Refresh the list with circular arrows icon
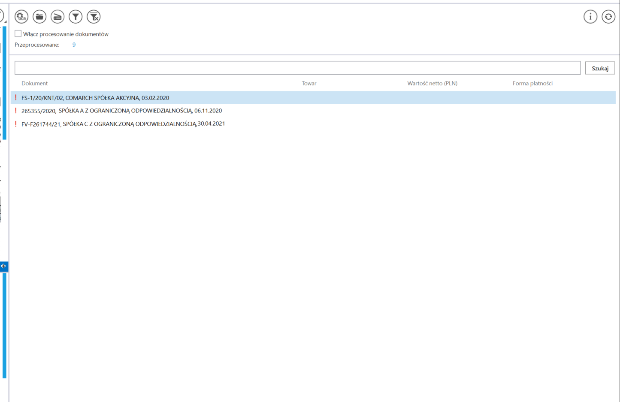 click(608, 17)
